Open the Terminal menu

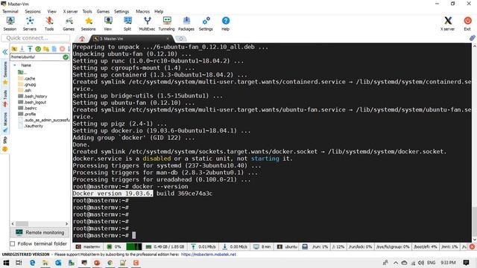[10, 11]
